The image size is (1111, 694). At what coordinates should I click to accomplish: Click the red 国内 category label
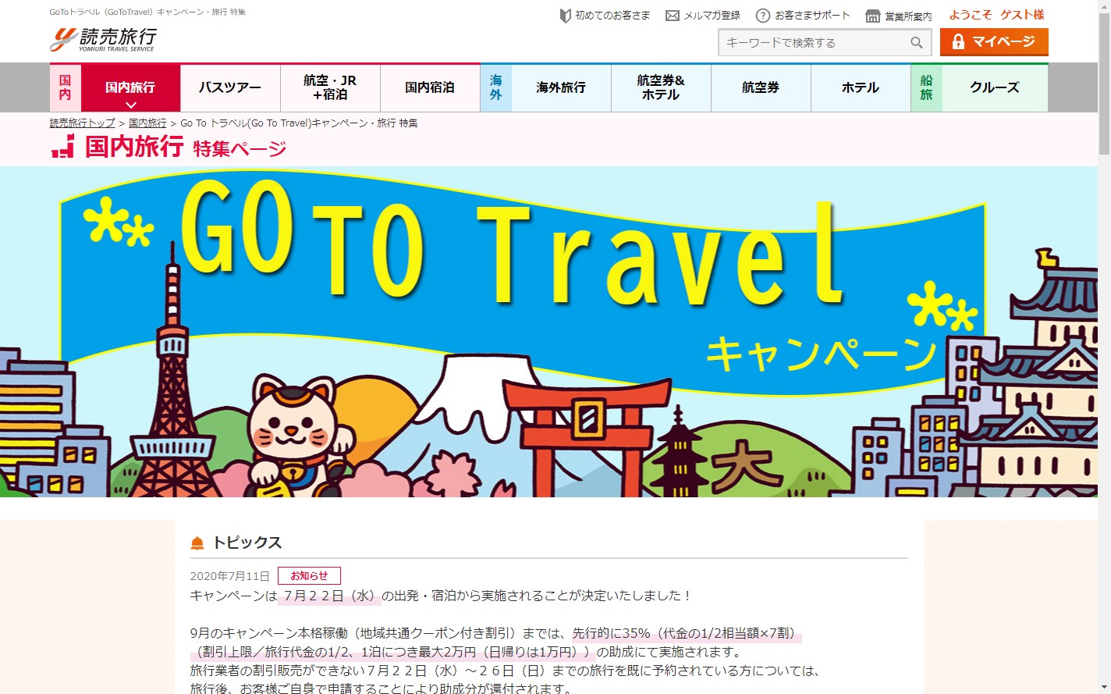[x=66, y=87]
